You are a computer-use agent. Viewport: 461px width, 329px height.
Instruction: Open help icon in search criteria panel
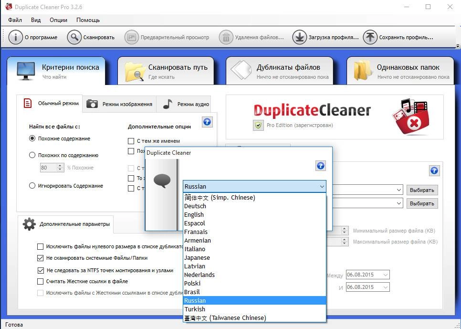[x=207, y=122]
